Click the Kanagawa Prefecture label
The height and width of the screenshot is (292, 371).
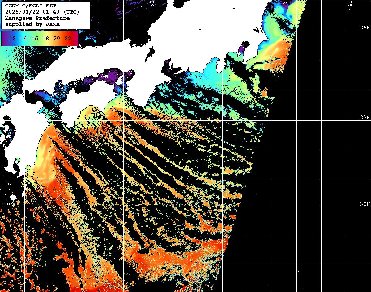tap(37, 18)
